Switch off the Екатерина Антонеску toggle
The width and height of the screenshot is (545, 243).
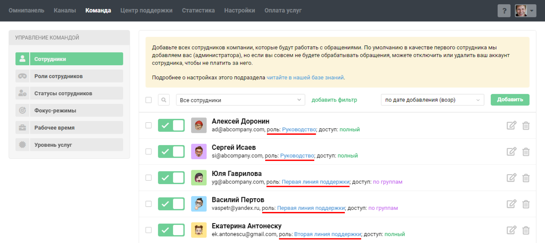tap(171, 230)
